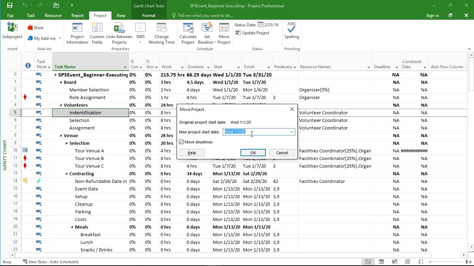Open Task Name column filter dropdown
474x266 pixels.
(x=125, y=67)
